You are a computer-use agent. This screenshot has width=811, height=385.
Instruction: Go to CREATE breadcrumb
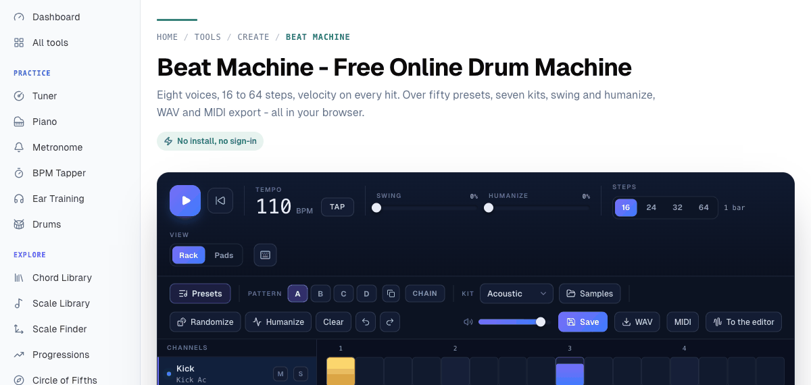point(253,37)
